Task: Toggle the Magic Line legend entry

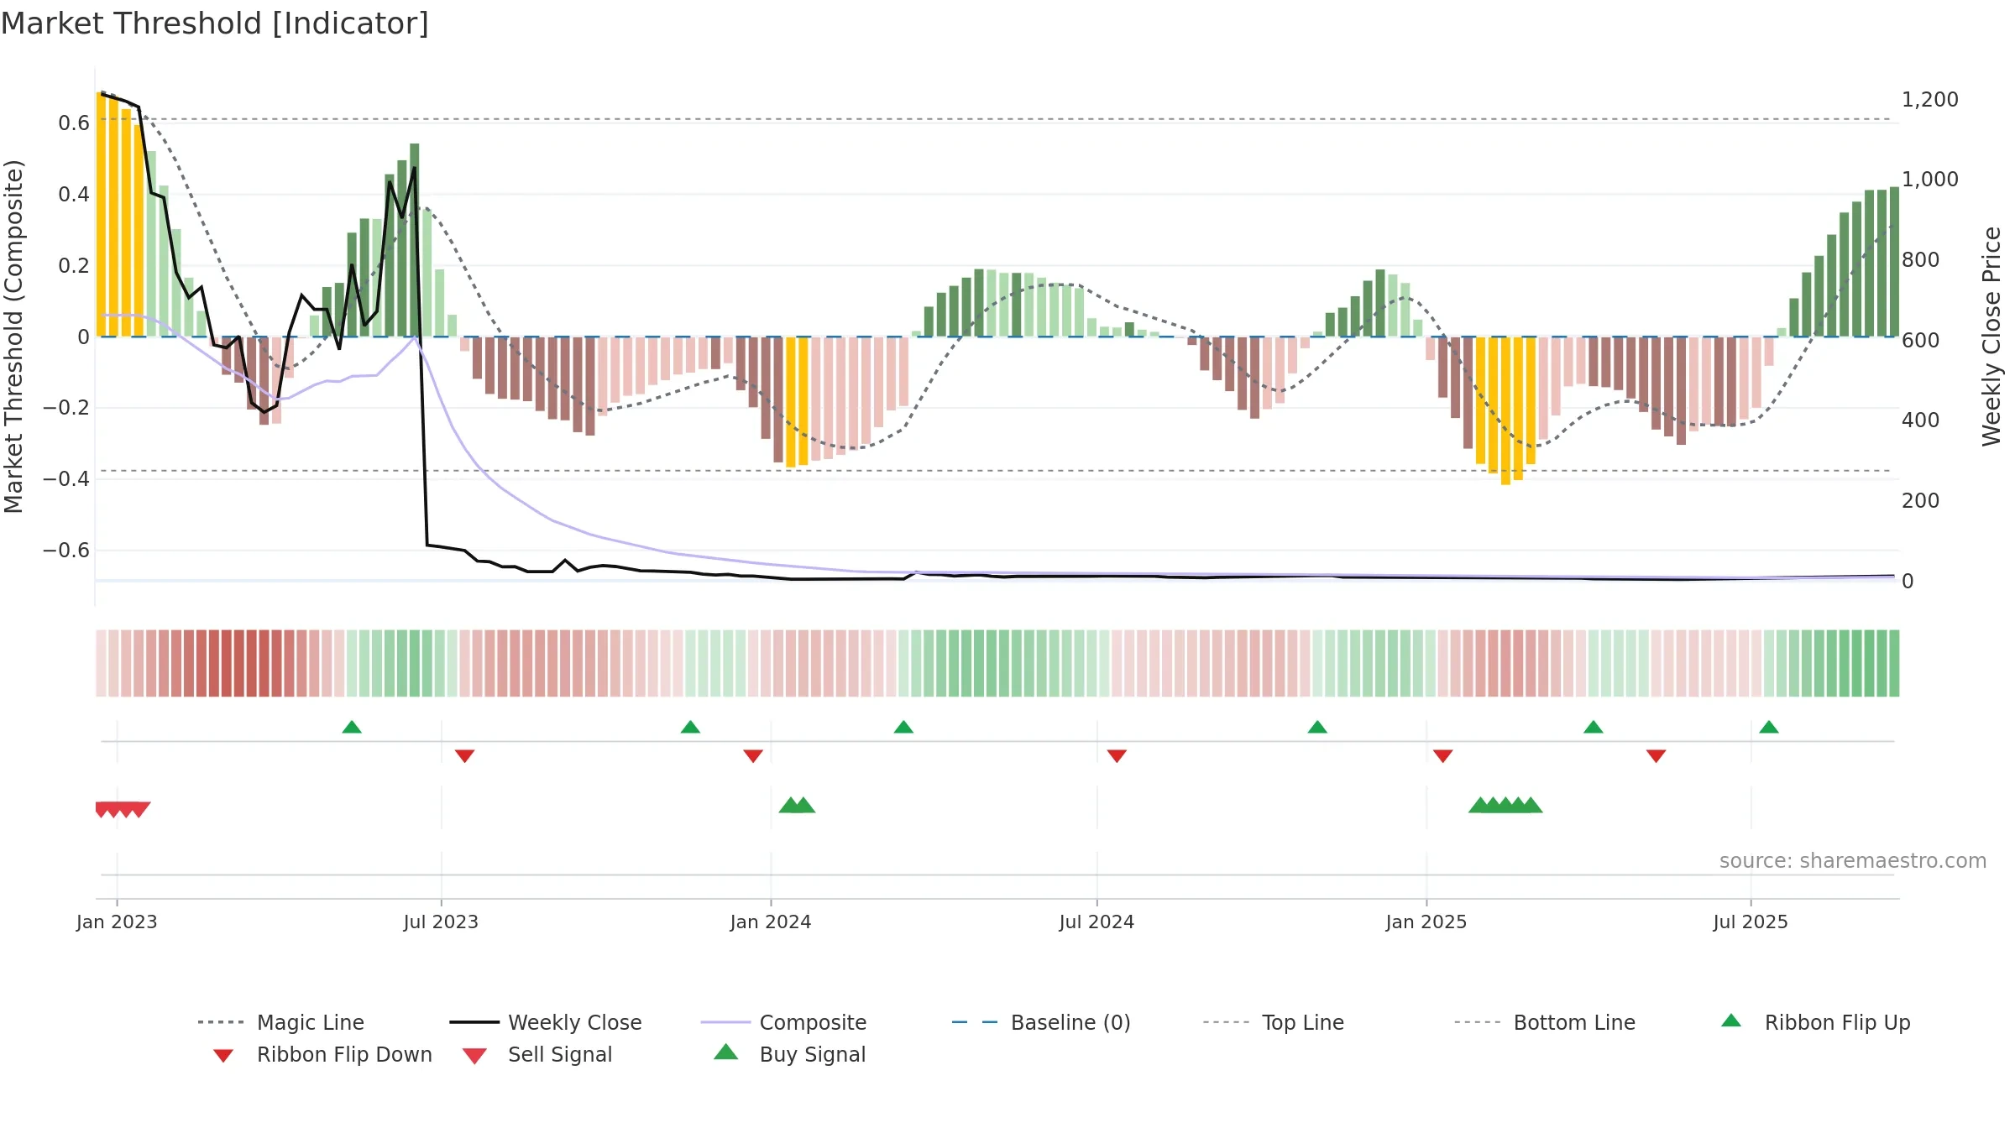Action: coord(281,1022)
